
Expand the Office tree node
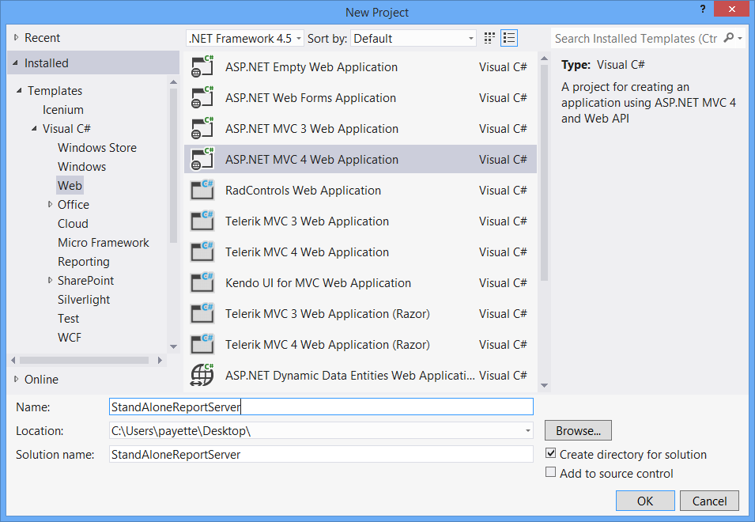click(x=51, y=205)
